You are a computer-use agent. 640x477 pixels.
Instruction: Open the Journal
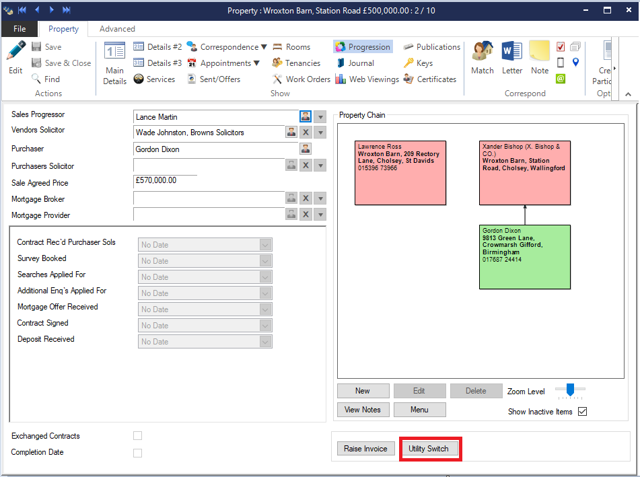[355, 63]
